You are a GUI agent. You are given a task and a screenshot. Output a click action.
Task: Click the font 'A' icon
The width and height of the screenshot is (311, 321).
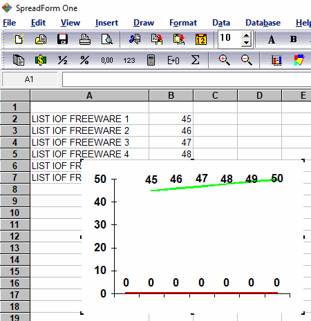click(x=272, y=39)
